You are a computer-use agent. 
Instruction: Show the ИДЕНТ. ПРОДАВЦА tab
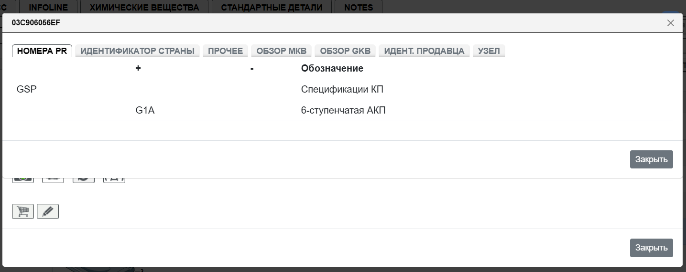point(424,51)
